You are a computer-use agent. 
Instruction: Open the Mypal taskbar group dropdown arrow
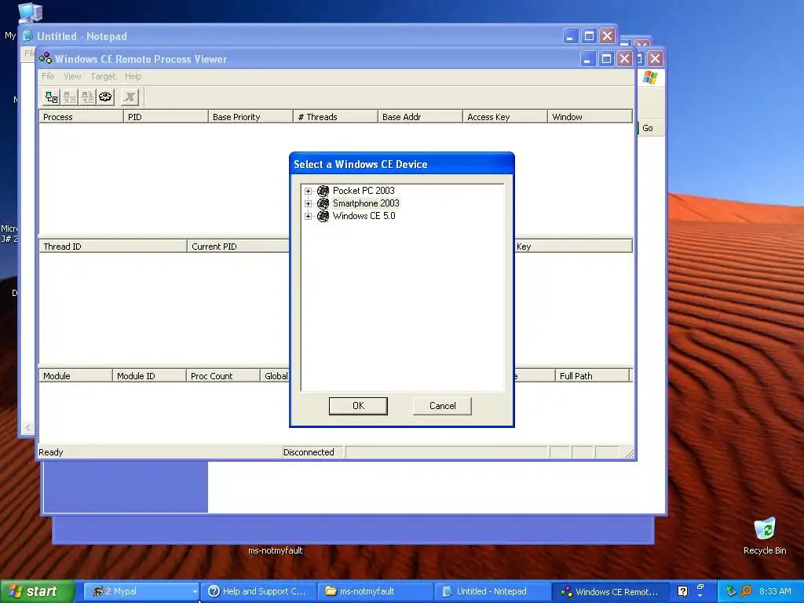point(195,592)
